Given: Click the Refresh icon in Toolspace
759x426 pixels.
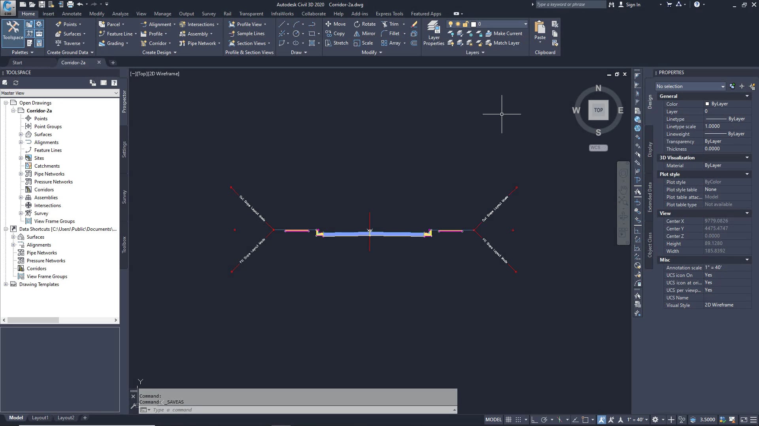Looking at the screenshot, I should click(x=16, y=83).
